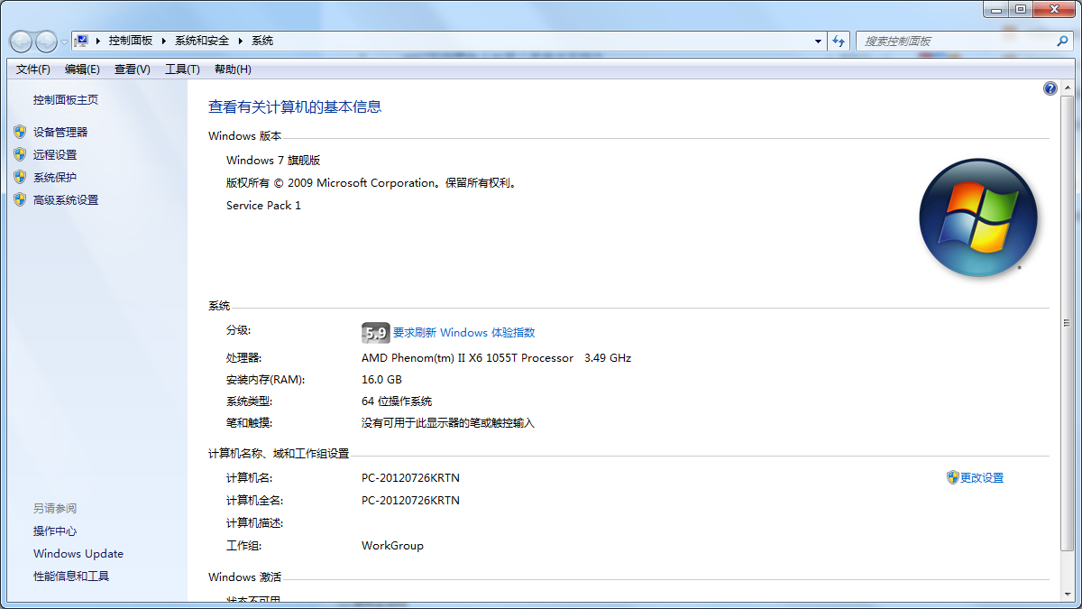Open 远程设置 link in sidebar
This screenshot has height=609, width=1082.
[x=55, y=154]
